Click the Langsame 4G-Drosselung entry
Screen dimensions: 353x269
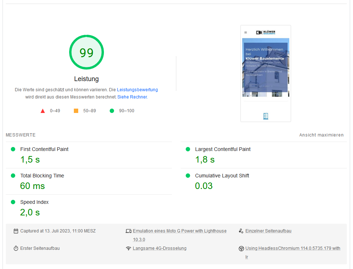(160, 248)
